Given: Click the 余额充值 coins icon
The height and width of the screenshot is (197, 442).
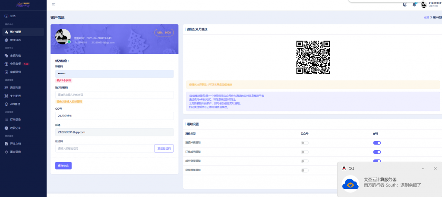Looking at the screenshot, I should point(6,55).
